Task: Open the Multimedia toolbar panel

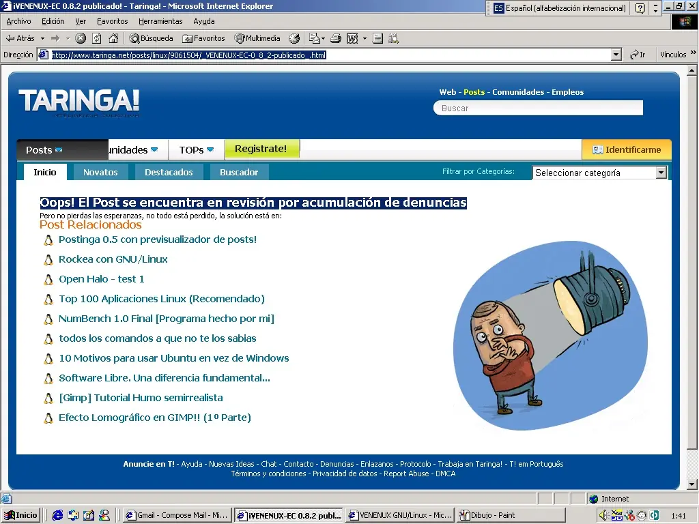Action: click(x=257, y=38)
